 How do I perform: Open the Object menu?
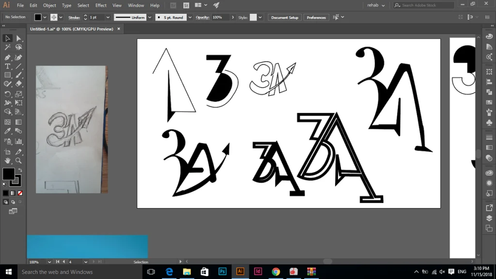[x=49, y=5]
